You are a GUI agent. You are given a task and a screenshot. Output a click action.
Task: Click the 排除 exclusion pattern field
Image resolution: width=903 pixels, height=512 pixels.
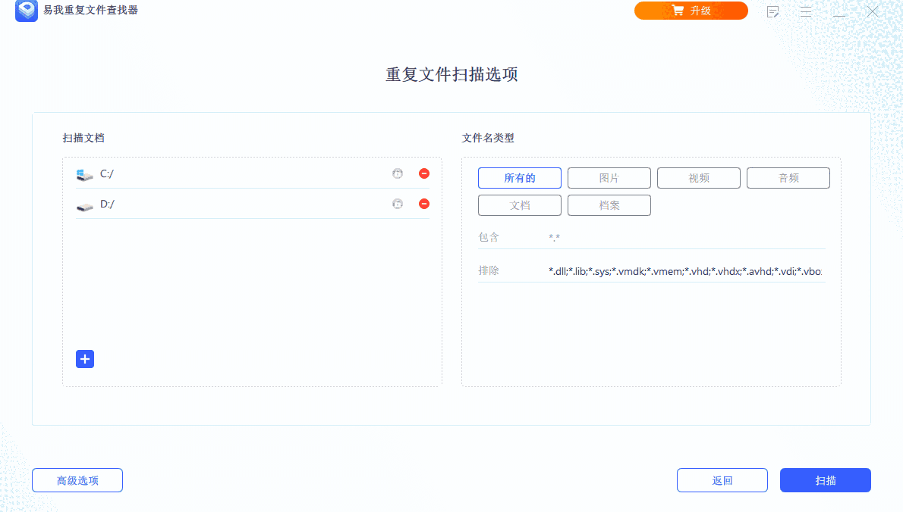(684, 271)
